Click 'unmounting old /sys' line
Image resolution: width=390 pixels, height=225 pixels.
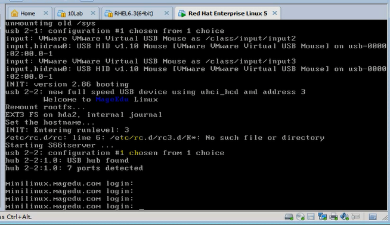point(51,23)
